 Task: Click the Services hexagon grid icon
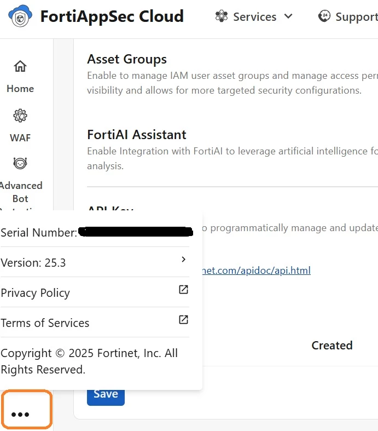tap(222, 16)
